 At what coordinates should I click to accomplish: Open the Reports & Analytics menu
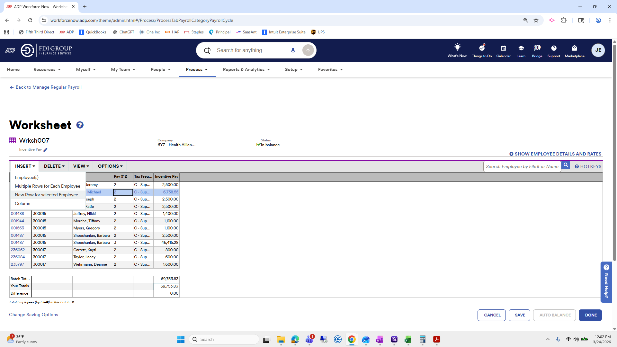(x=246, y=69)
